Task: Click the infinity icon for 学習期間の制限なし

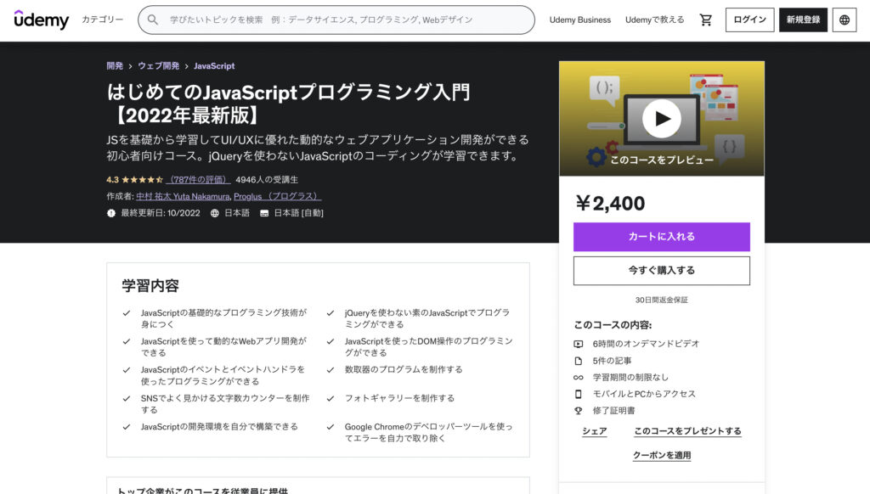Action: 578,378
